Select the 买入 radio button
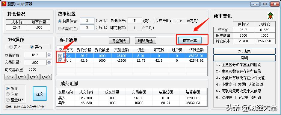281x115 pixels. point(11,47)
